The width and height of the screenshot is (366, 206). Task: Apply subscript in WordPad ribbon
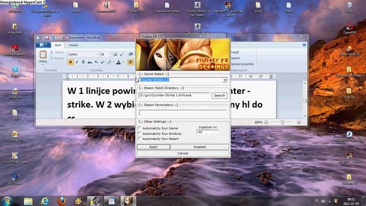click(96, 62)
